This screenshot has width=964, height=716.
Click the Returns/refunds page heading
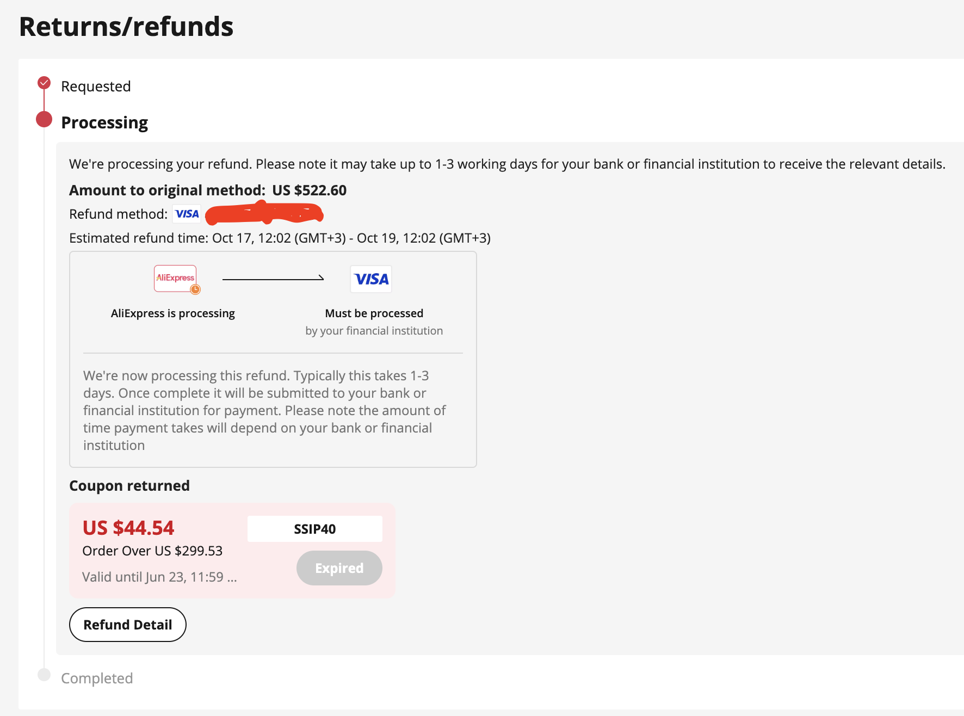(x=126, y=26)
